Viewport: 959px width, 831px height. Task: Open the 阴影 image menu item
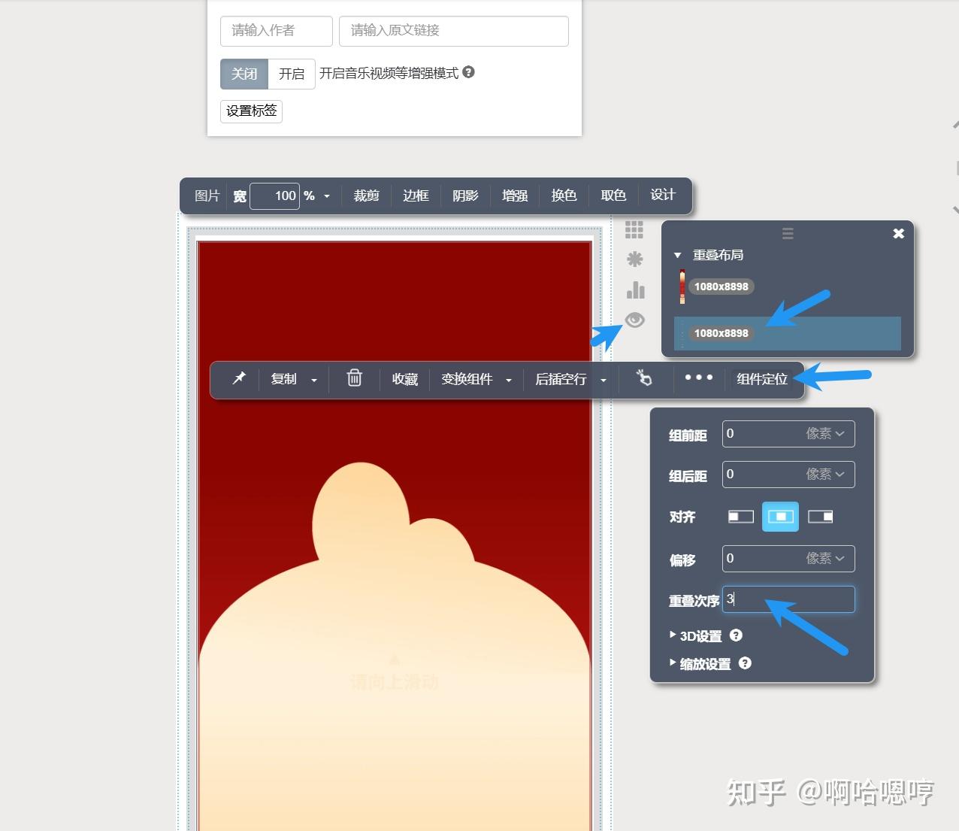(x=465, y=196)
